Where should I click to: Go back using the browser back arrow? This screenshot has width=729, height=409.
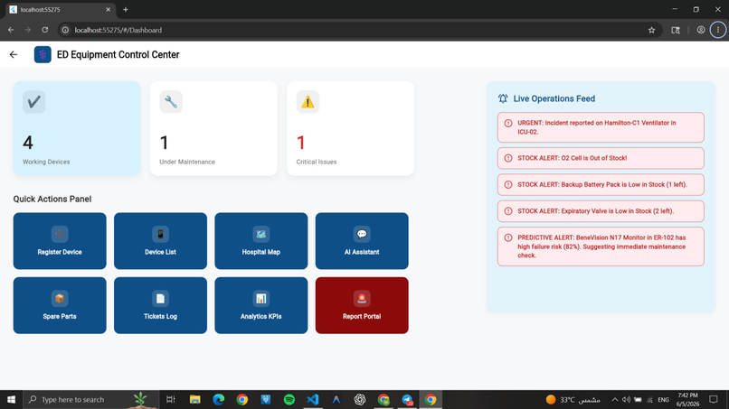(x=11, y=30)
